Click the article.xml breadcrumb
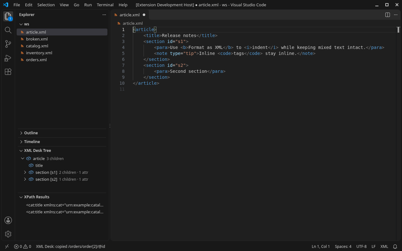Screen dimensions: 402x251 pos(130,24)
